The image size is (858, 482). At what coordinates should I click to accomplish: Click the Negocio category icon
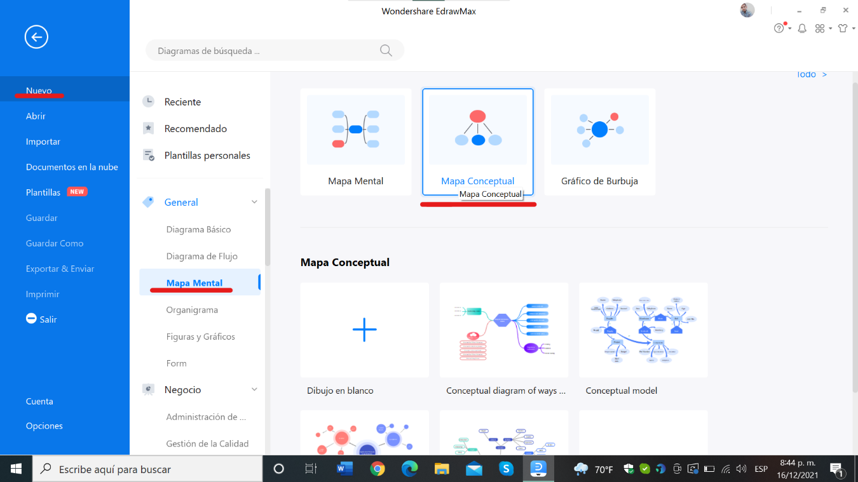point(148,389)
